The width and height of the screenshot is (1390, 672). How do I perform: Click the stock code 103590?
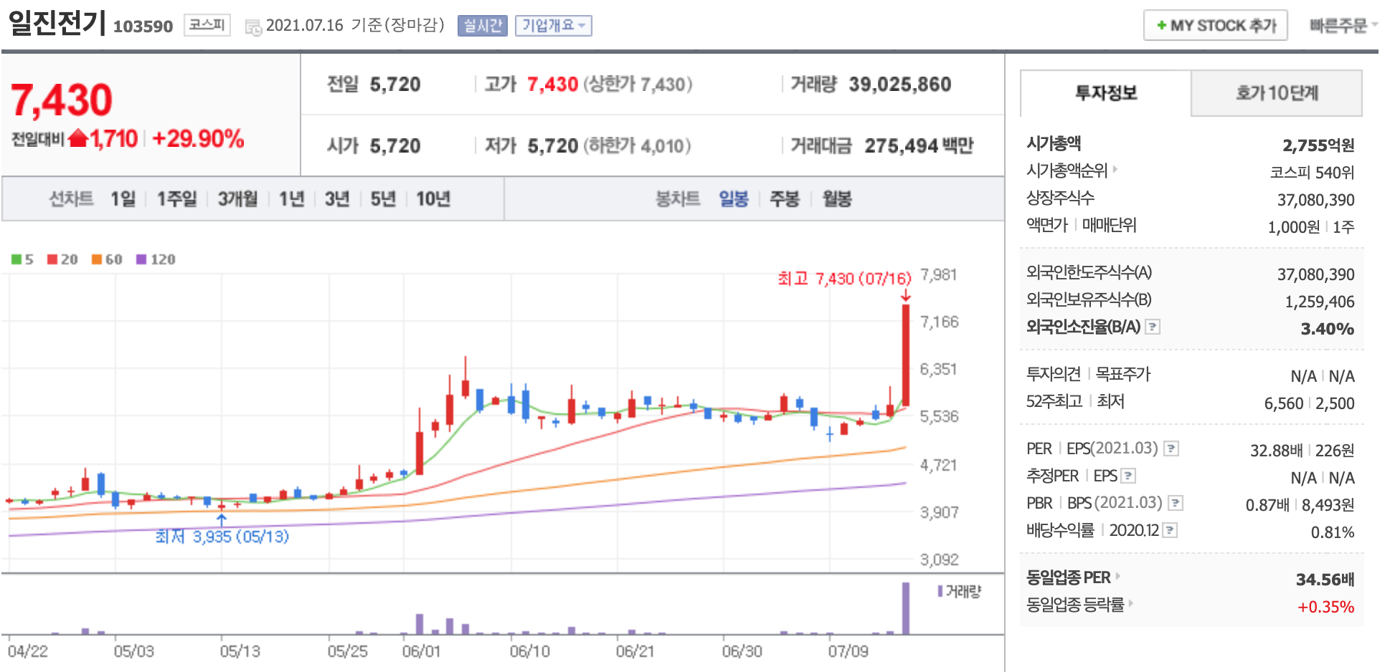coord(143,27)
